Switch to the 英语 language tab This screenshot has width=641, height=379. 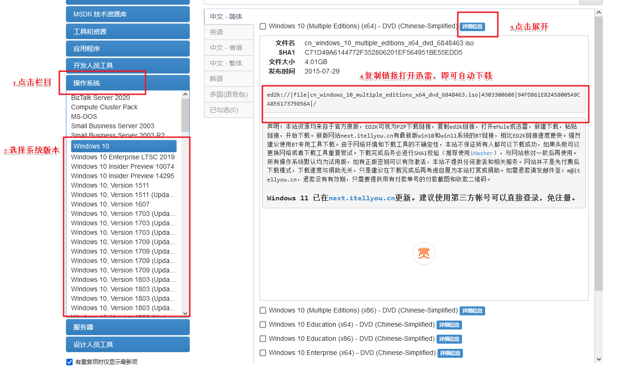click(217, 32)
